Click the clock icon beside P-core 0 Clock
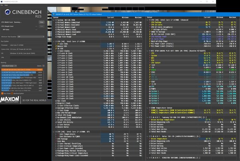 pyautogui.click(x=58, y=53)
